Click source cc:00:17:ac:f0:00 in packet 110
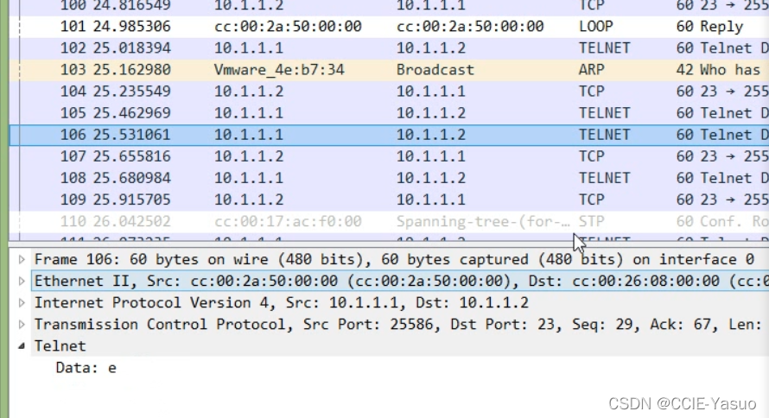The image size is (769, 418). [288, 221]
